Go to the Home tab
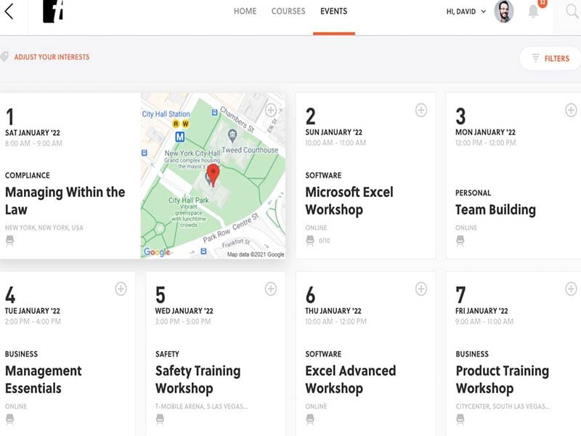The width and height of the screenshot is (581, 436). pyautogui.click(x=245, y=12)
